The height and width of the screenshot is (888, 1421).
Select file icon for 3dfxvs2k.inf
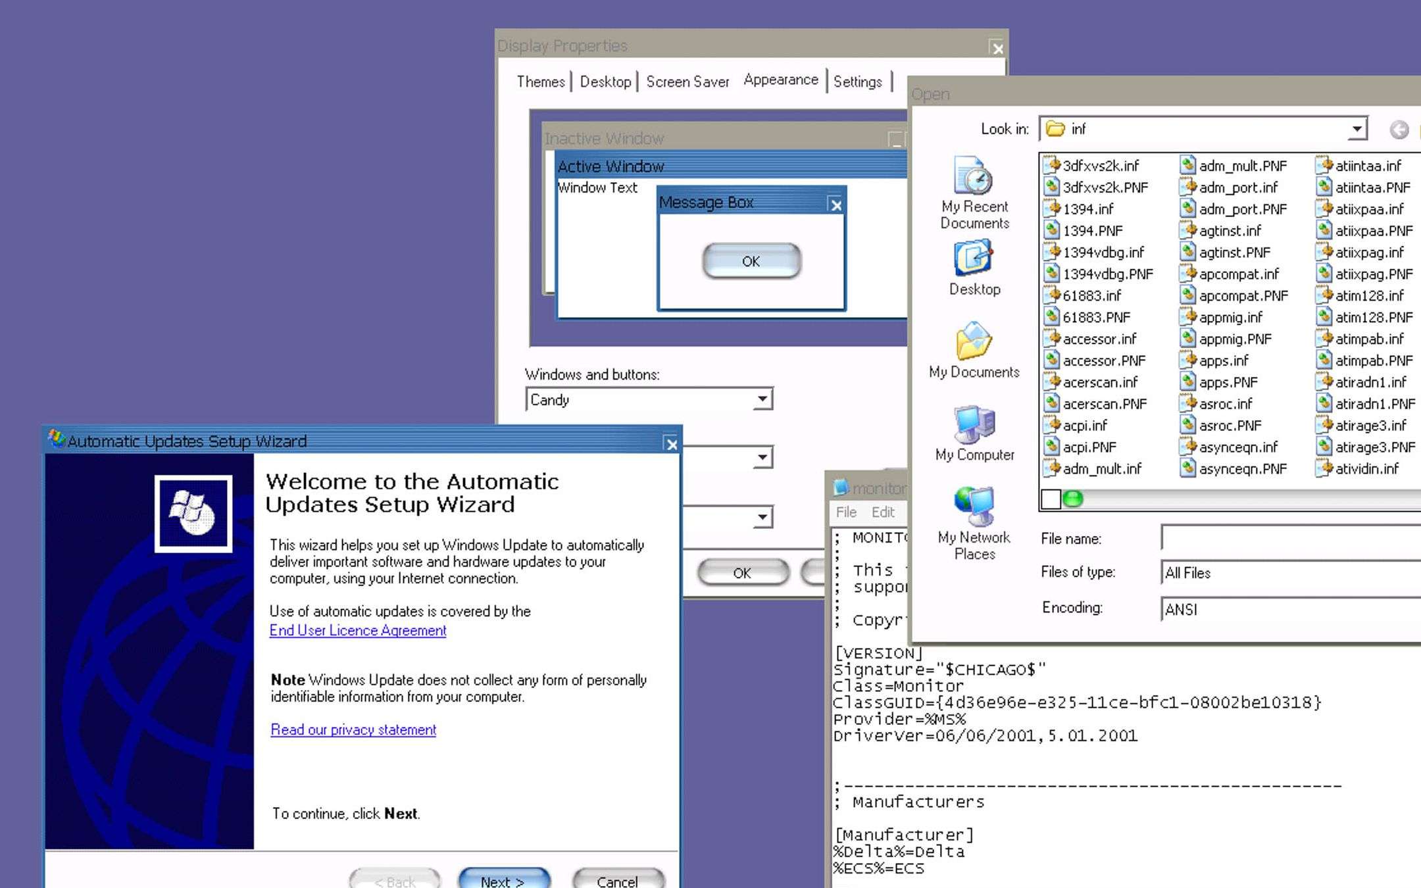click(1052, 165)
